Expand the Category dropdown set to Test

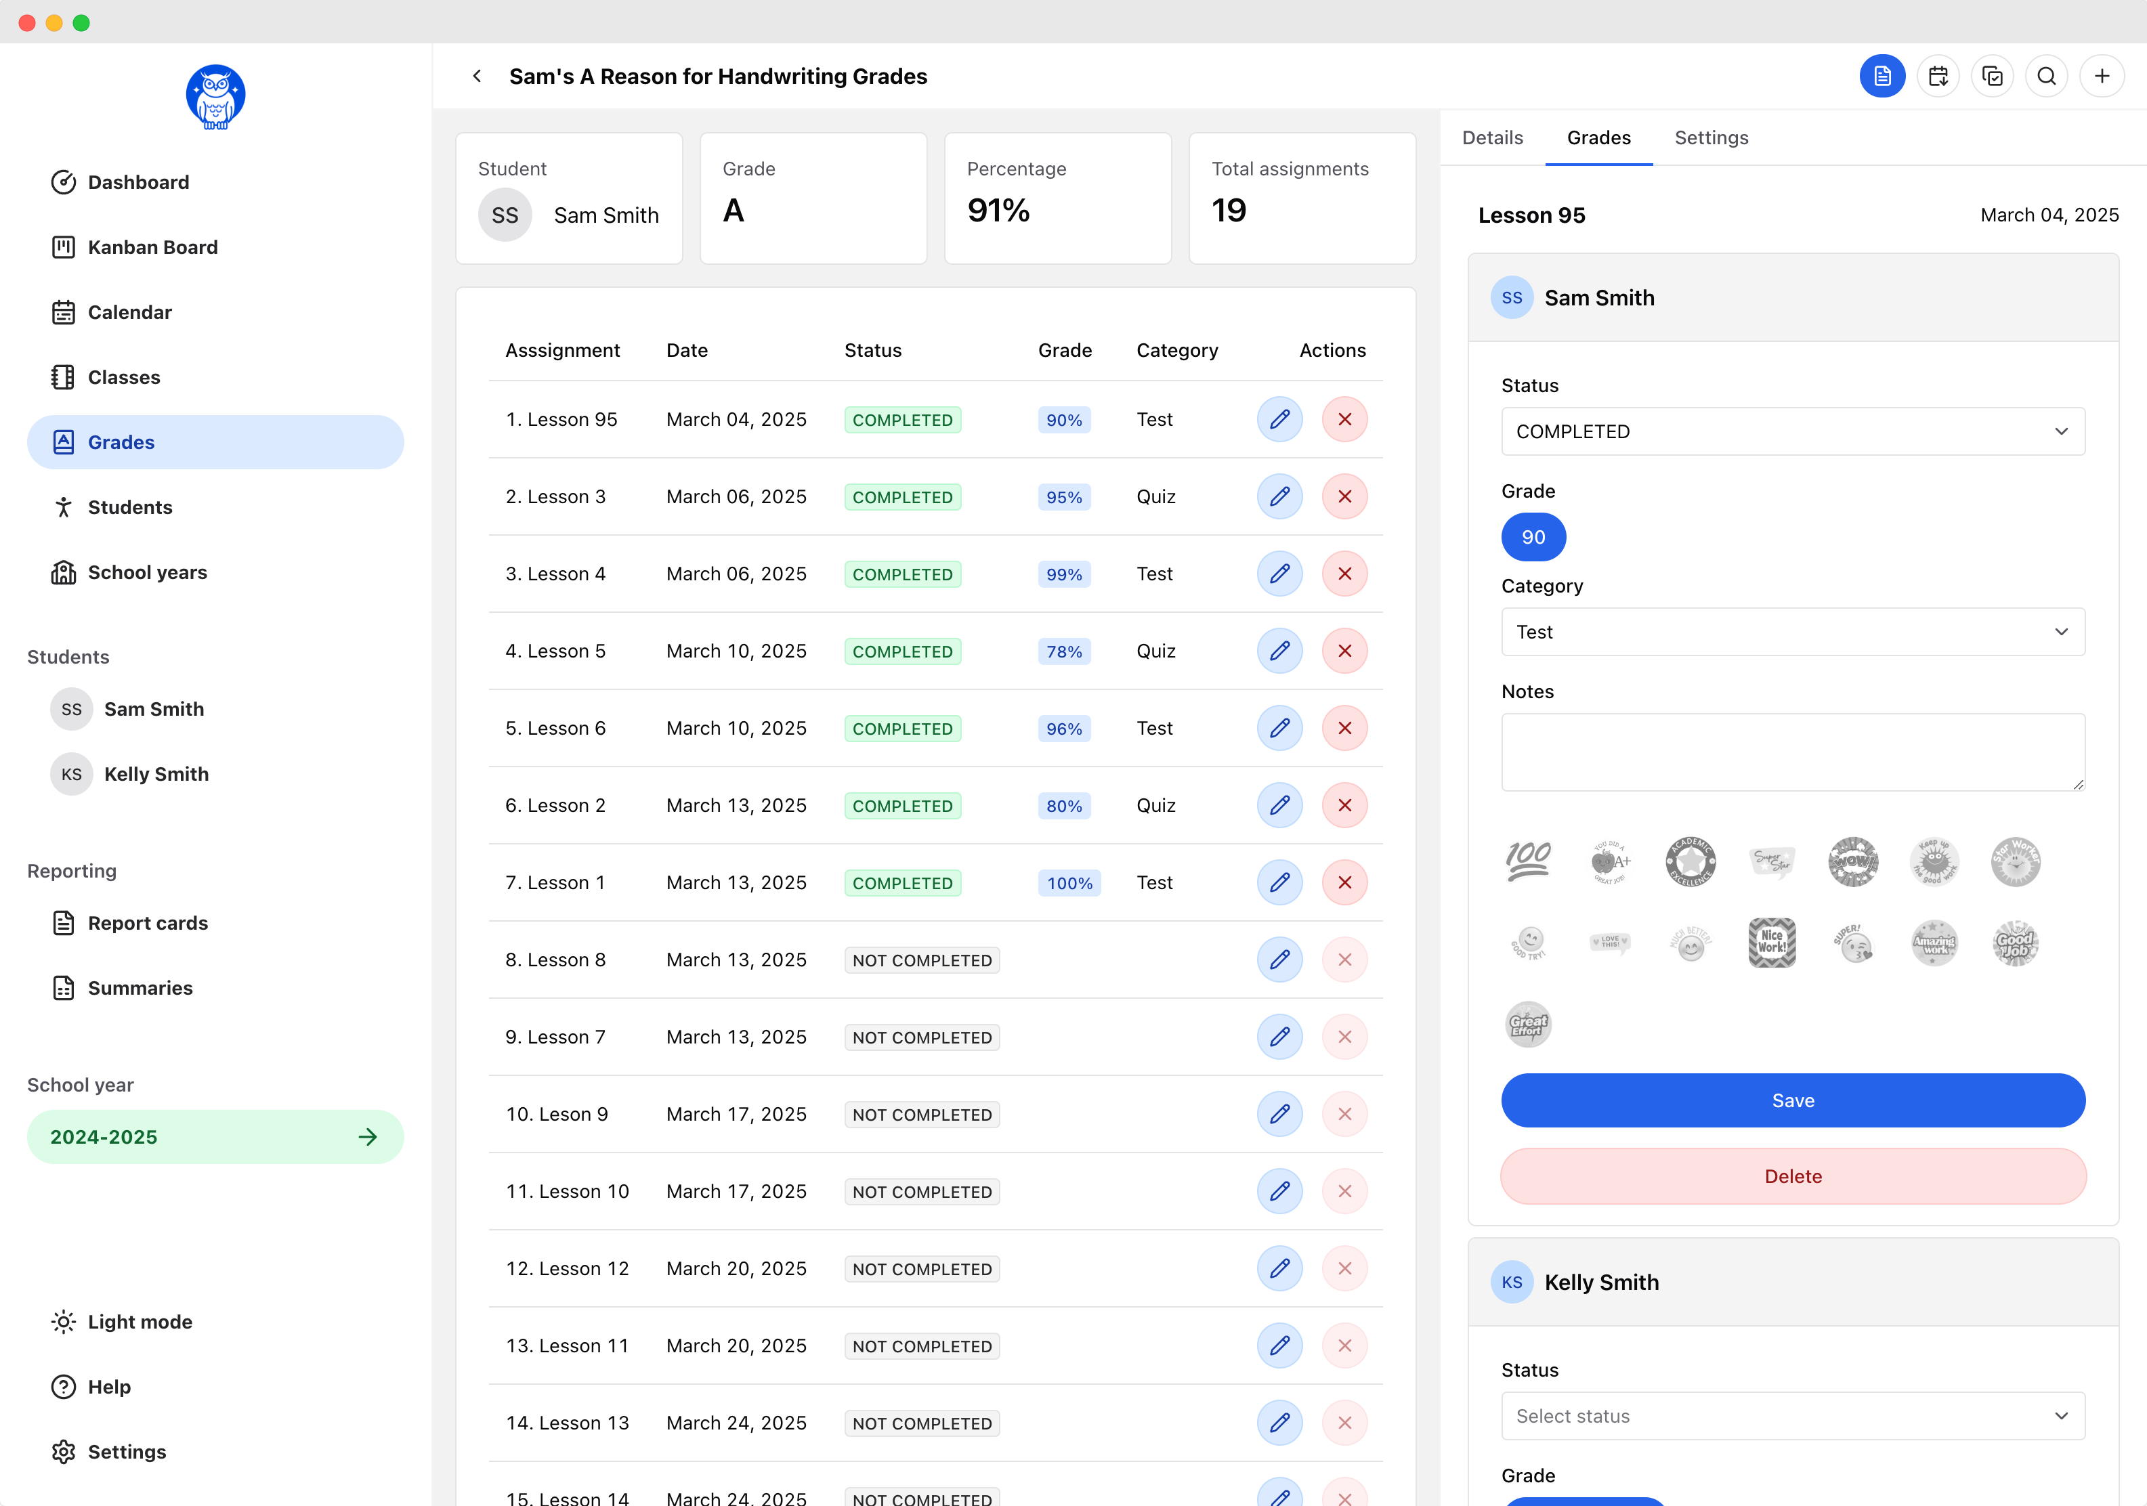click(x=1791, y=632)
